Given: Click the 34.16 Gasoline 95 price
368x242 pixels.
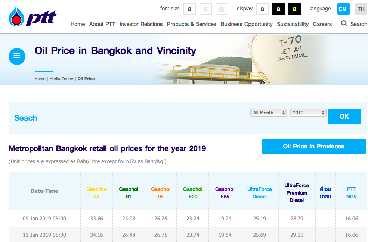Looking at the screenshot, I should [x=96, y=235].
